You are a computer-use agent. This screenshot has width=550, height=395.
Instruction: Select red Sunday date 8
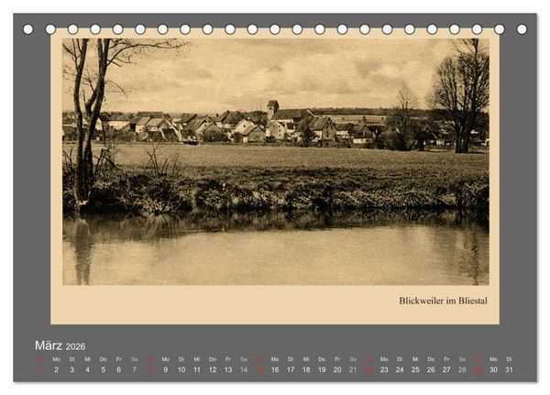[x=150, y=369]
